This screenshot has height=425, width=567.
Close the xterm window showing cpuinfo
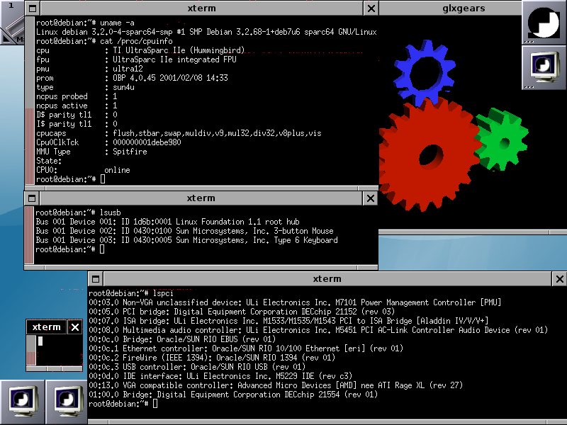(371, 8)
